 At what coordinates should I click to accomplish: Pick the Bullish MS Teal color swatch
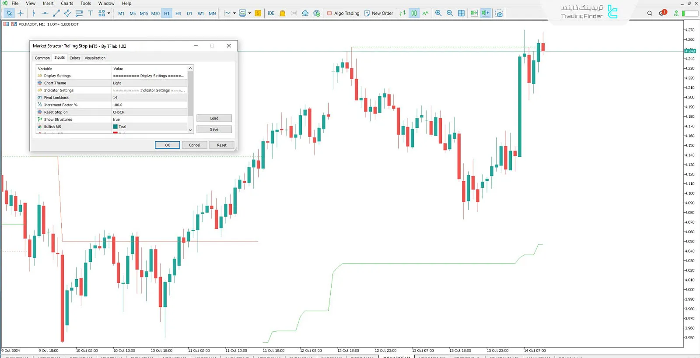[115, 126]
